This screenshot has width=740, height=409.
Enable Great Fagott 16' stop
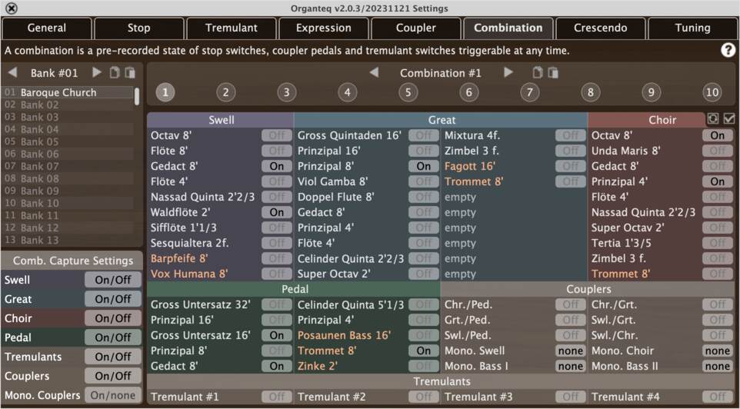click(570, 166)
